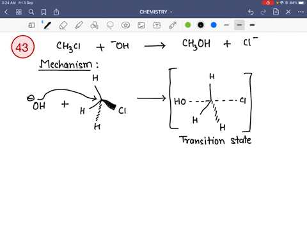Select the Laser pointer tool
This screenshot has width=307, height=230.
click(173, 25)
